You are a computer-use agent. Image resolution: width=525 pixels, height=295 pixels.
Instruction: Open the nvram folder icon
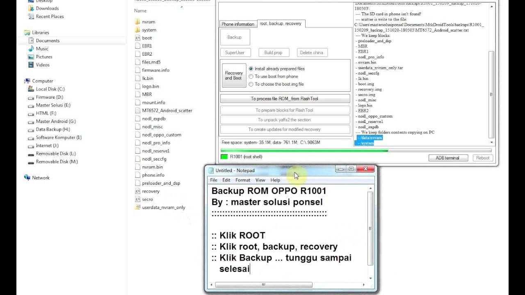[138, 22]
